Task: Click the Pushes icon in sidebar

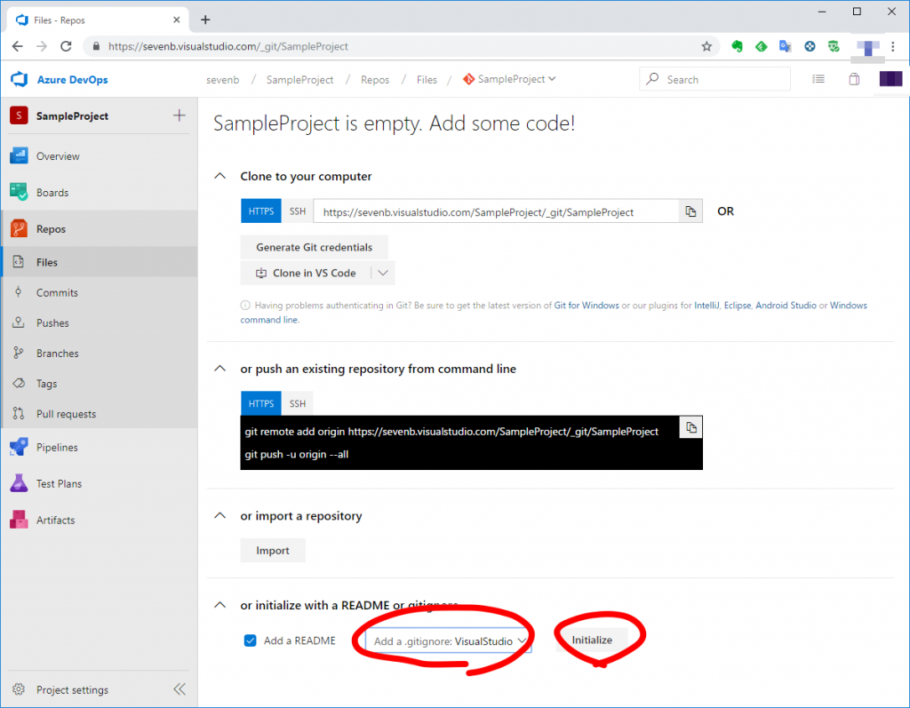Action: pos(19,322)
